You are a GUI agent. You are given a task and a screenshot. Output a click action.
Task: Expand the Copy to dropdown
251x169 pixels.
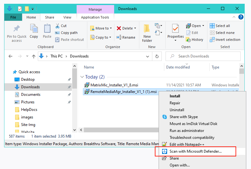point(110,37)
